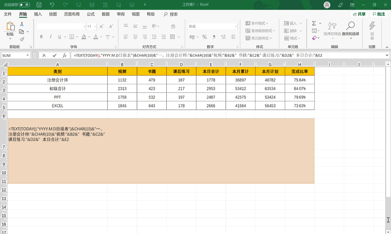Click the AutoSum sigma icon

click(313, 23)
